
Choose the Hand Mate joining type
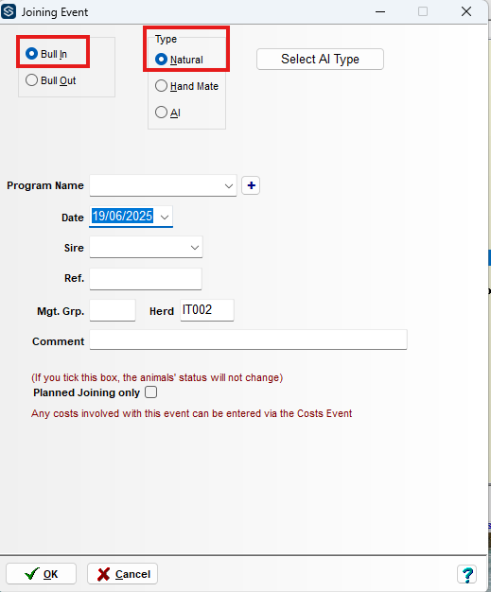(161, 86)
